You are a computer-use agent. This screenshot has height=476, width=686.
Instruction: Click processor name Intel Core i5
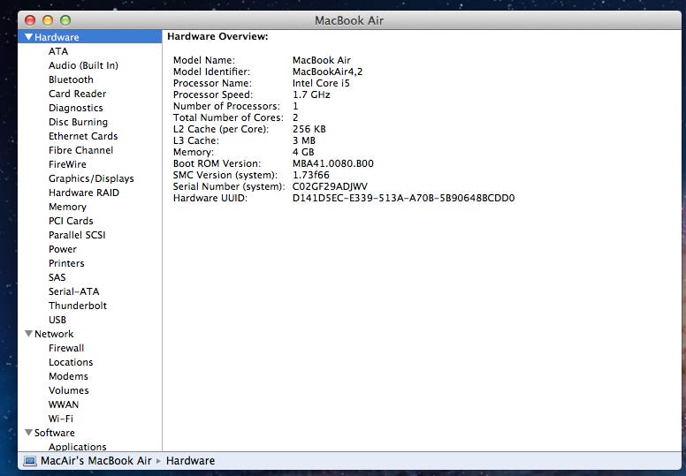(321, 83)
